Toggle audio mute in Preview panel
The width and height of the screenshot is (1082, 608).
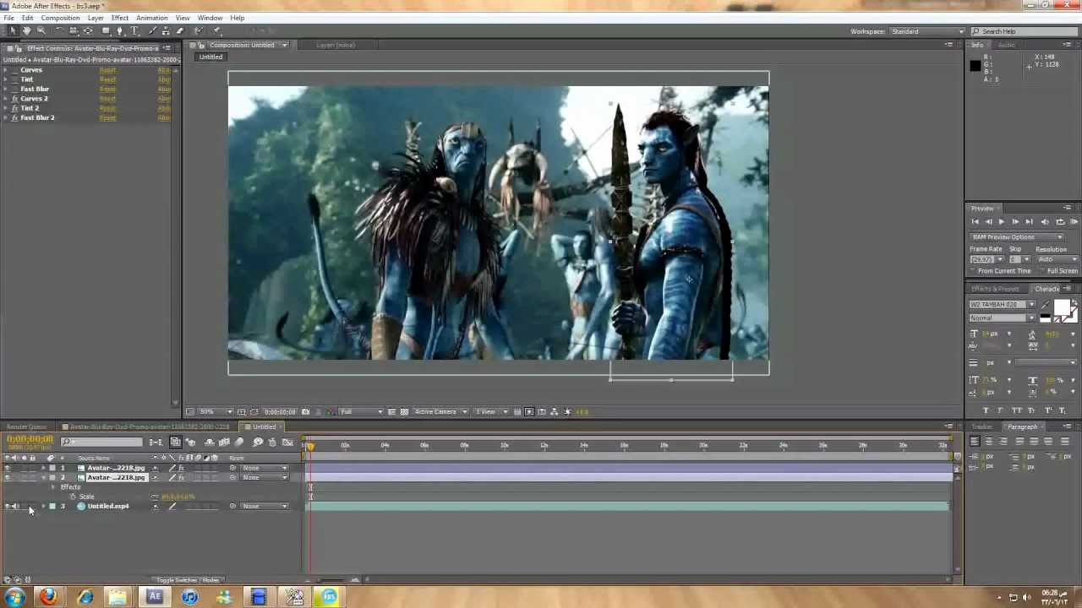(1045, 221)
